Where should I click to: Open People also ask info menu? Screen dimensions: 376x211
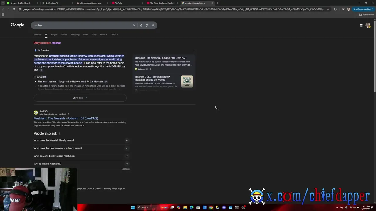60,134
